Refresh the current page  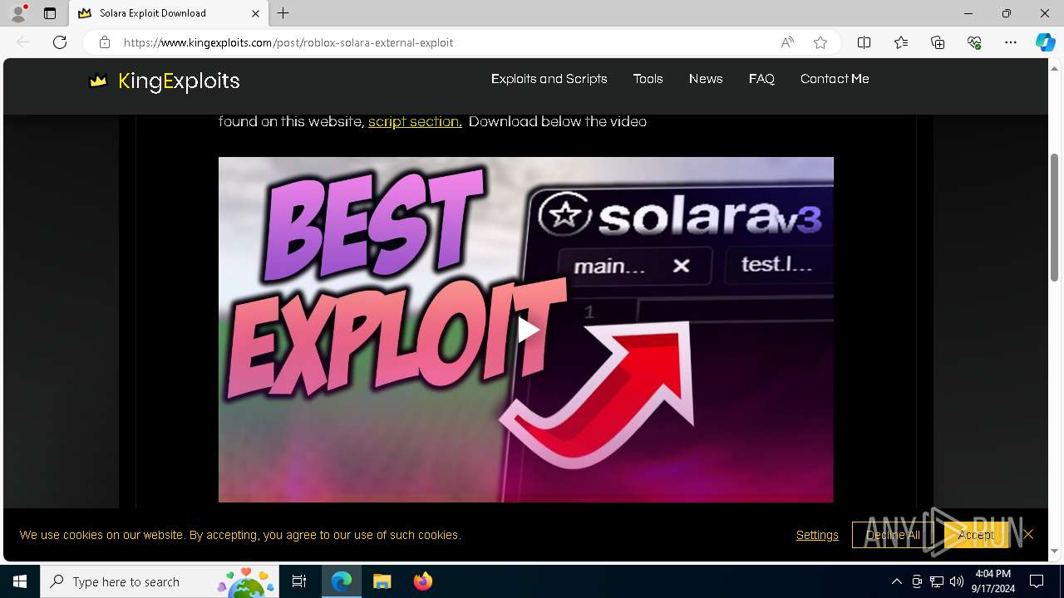(x=60, y=42)
